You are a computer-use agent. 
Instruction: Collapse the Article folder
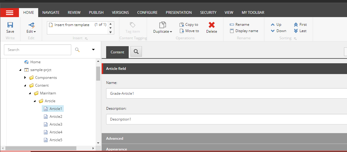point(35,101)
